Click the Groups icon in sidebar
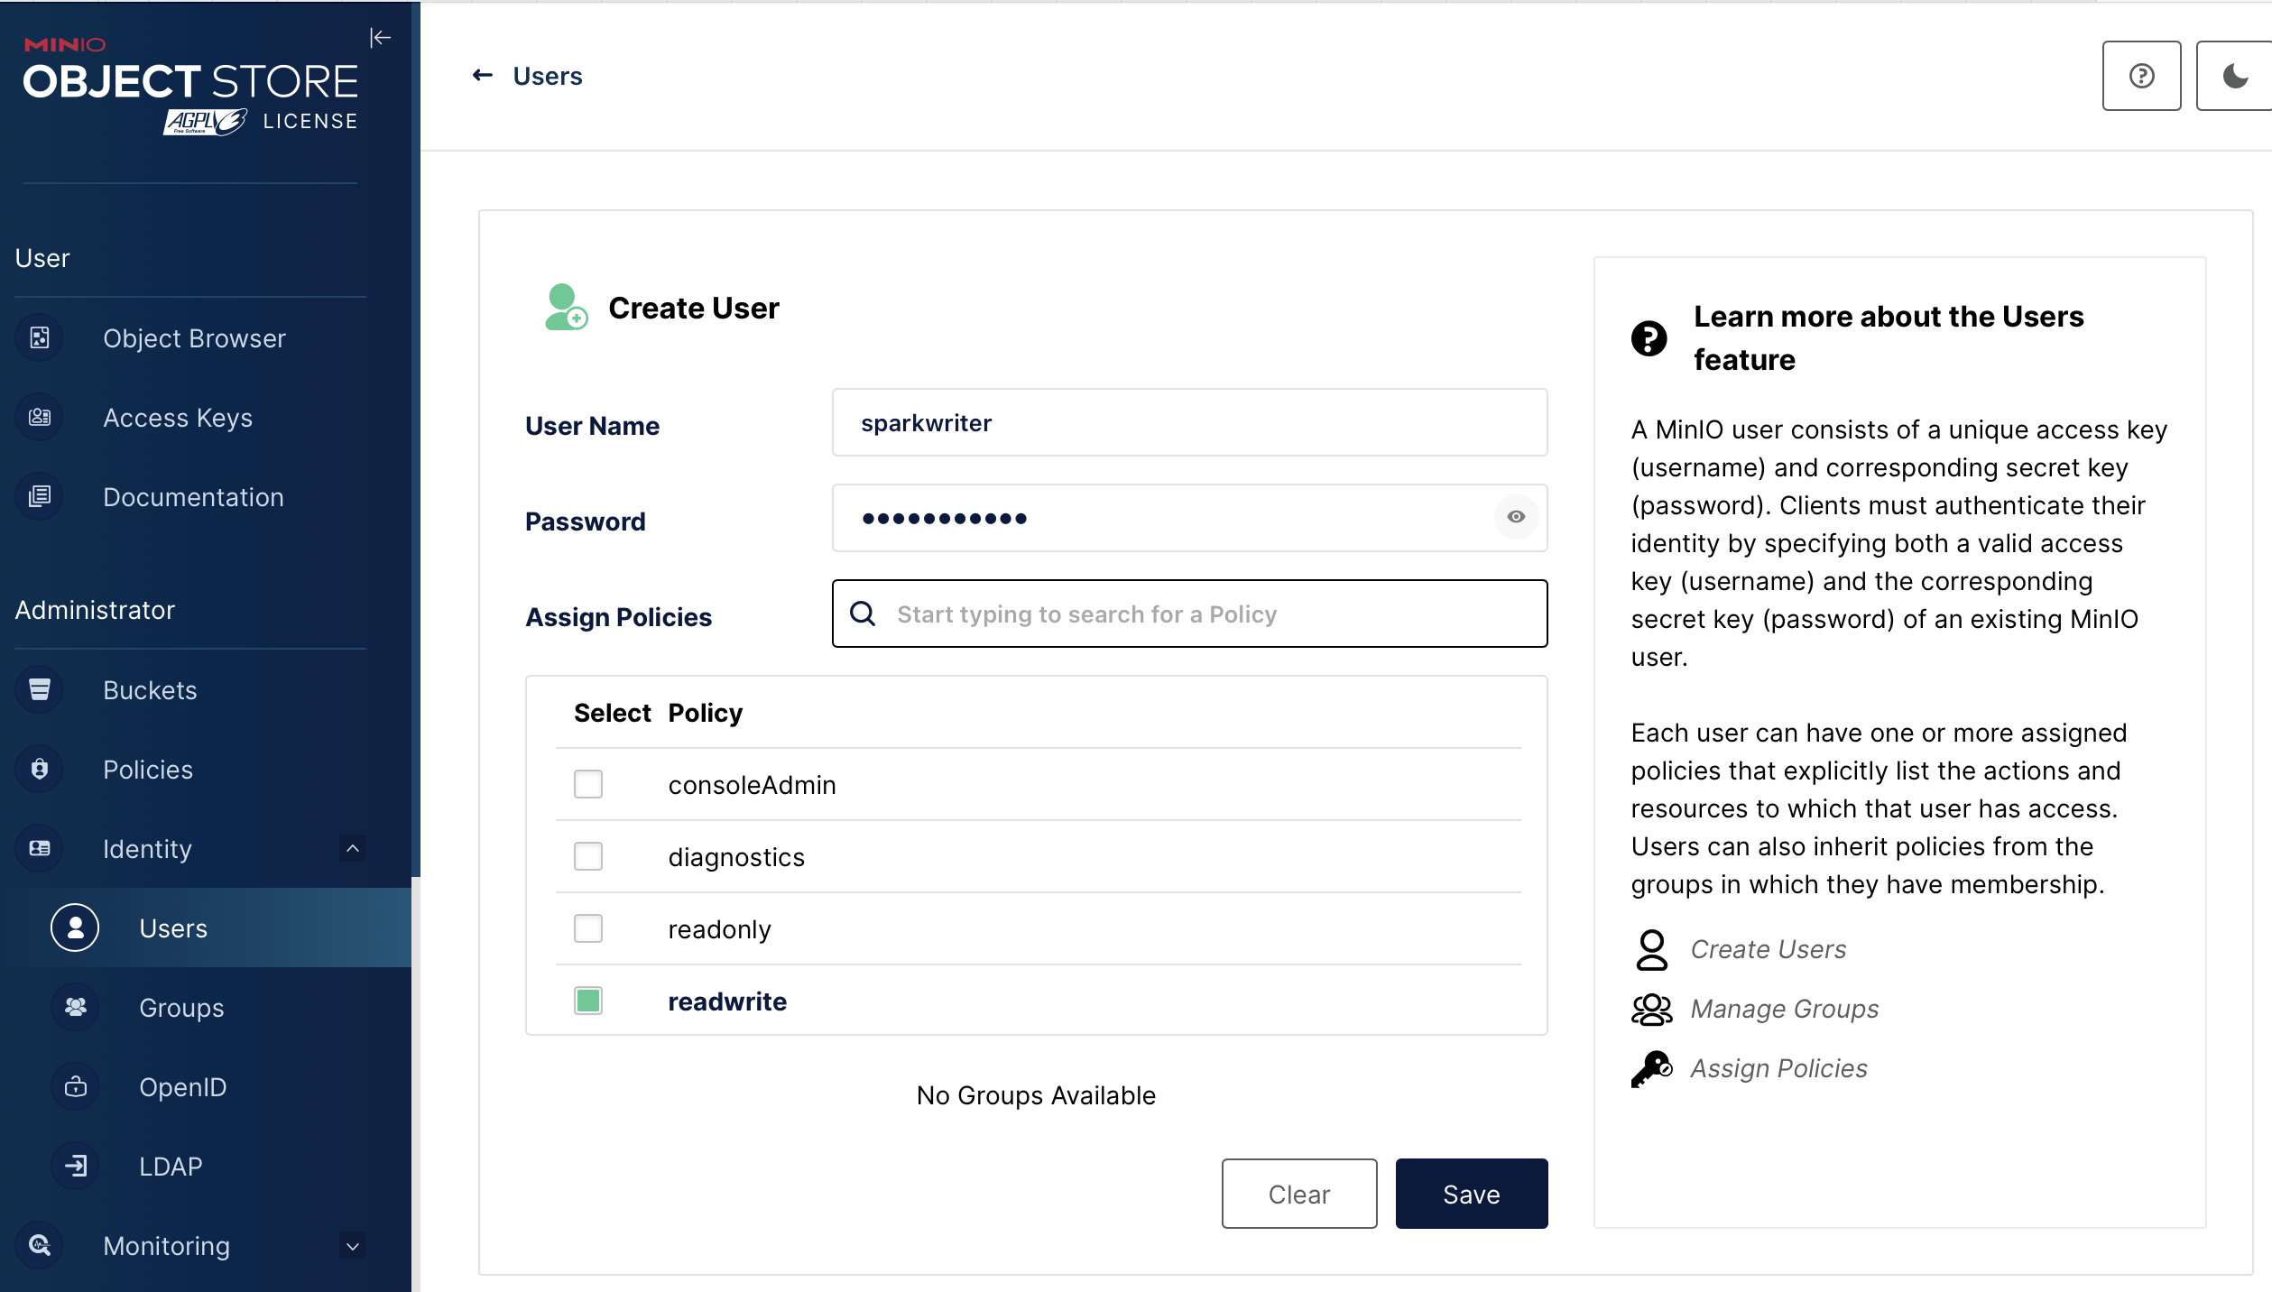2272x1292 pixels. click(76, 1008)
